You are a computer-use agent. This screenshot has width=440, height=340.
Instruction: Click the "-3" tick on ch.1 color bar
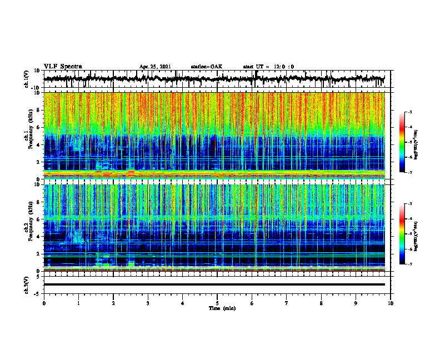pyautogui.click(x=410, y=112)
